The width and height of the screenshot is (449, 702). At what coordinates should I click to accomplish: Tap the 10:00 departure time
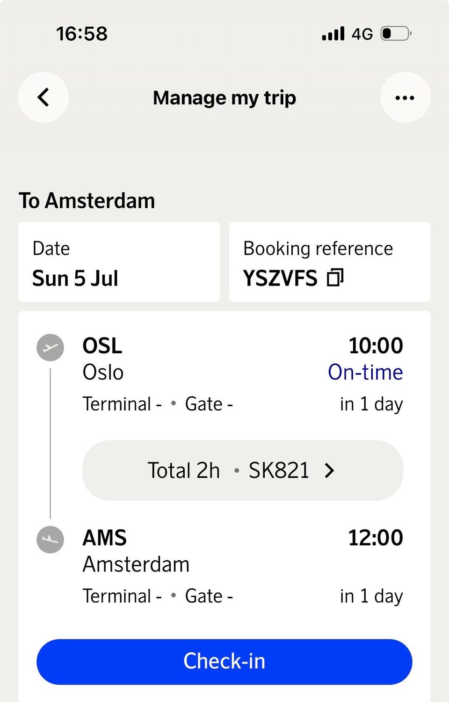(376, 346)
